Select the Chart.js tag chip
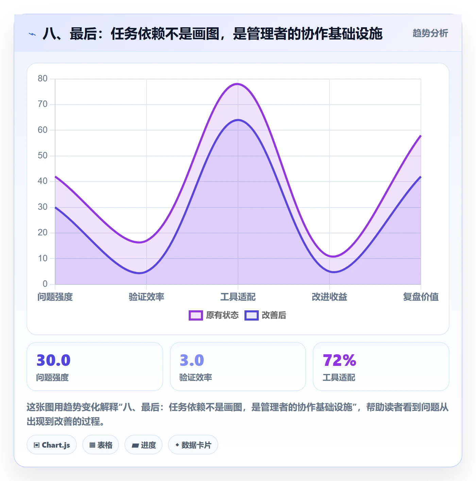The image size is (476, 481). tap(52, 445)
